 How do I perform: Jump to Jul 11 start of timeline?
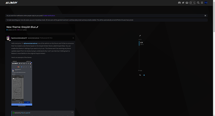(x=140, y=40)
